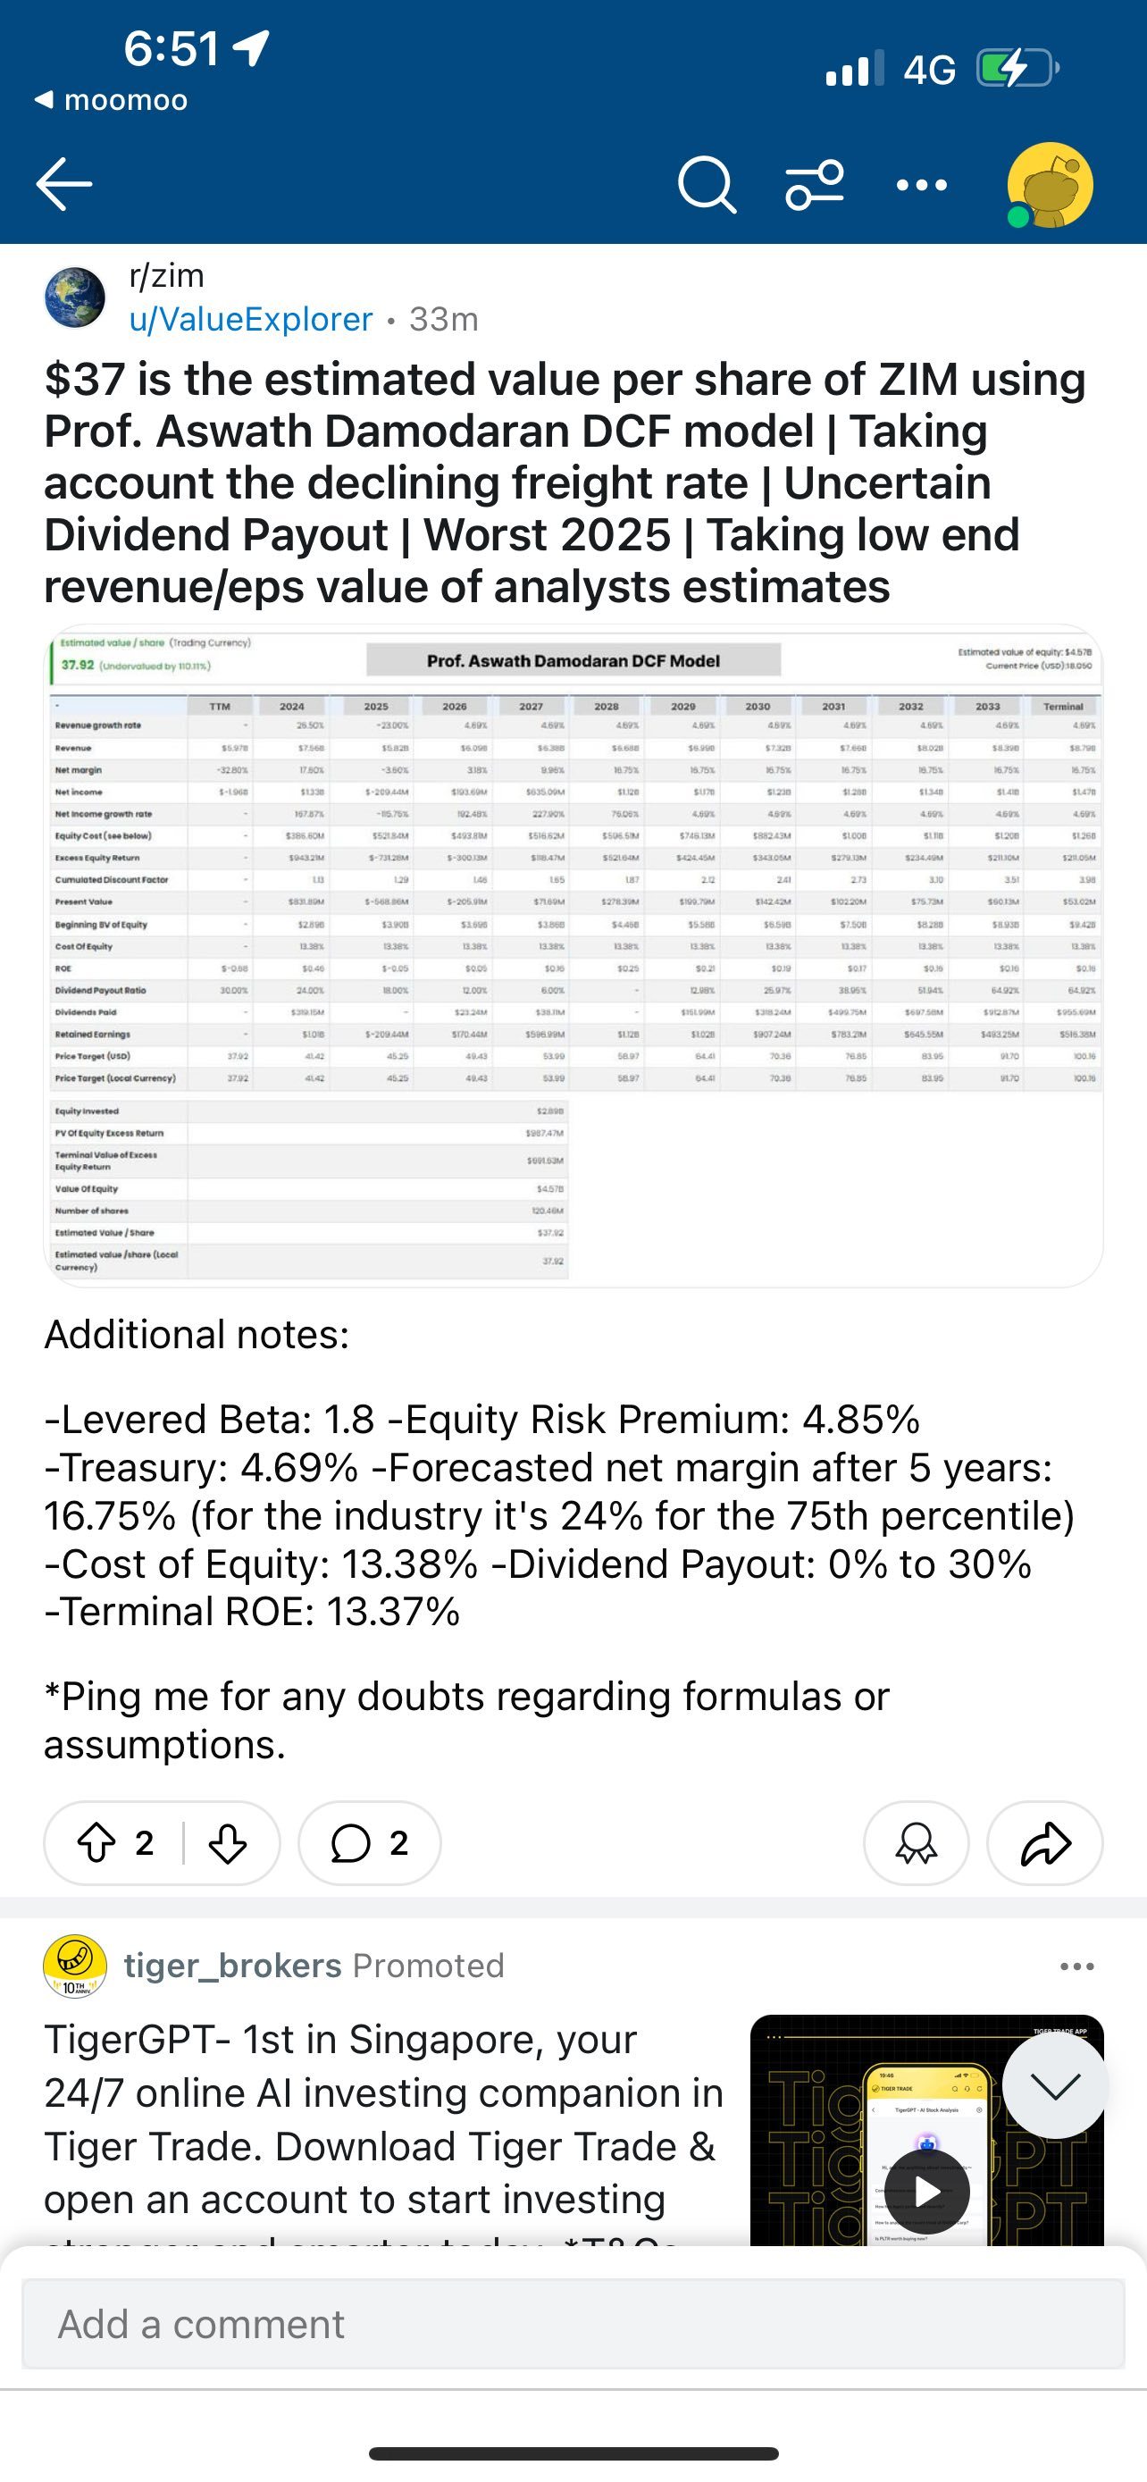The height and width of the screenshot is (2482, 1147).
Task: Open the comments bubble icon
Action: [369, 1843]
